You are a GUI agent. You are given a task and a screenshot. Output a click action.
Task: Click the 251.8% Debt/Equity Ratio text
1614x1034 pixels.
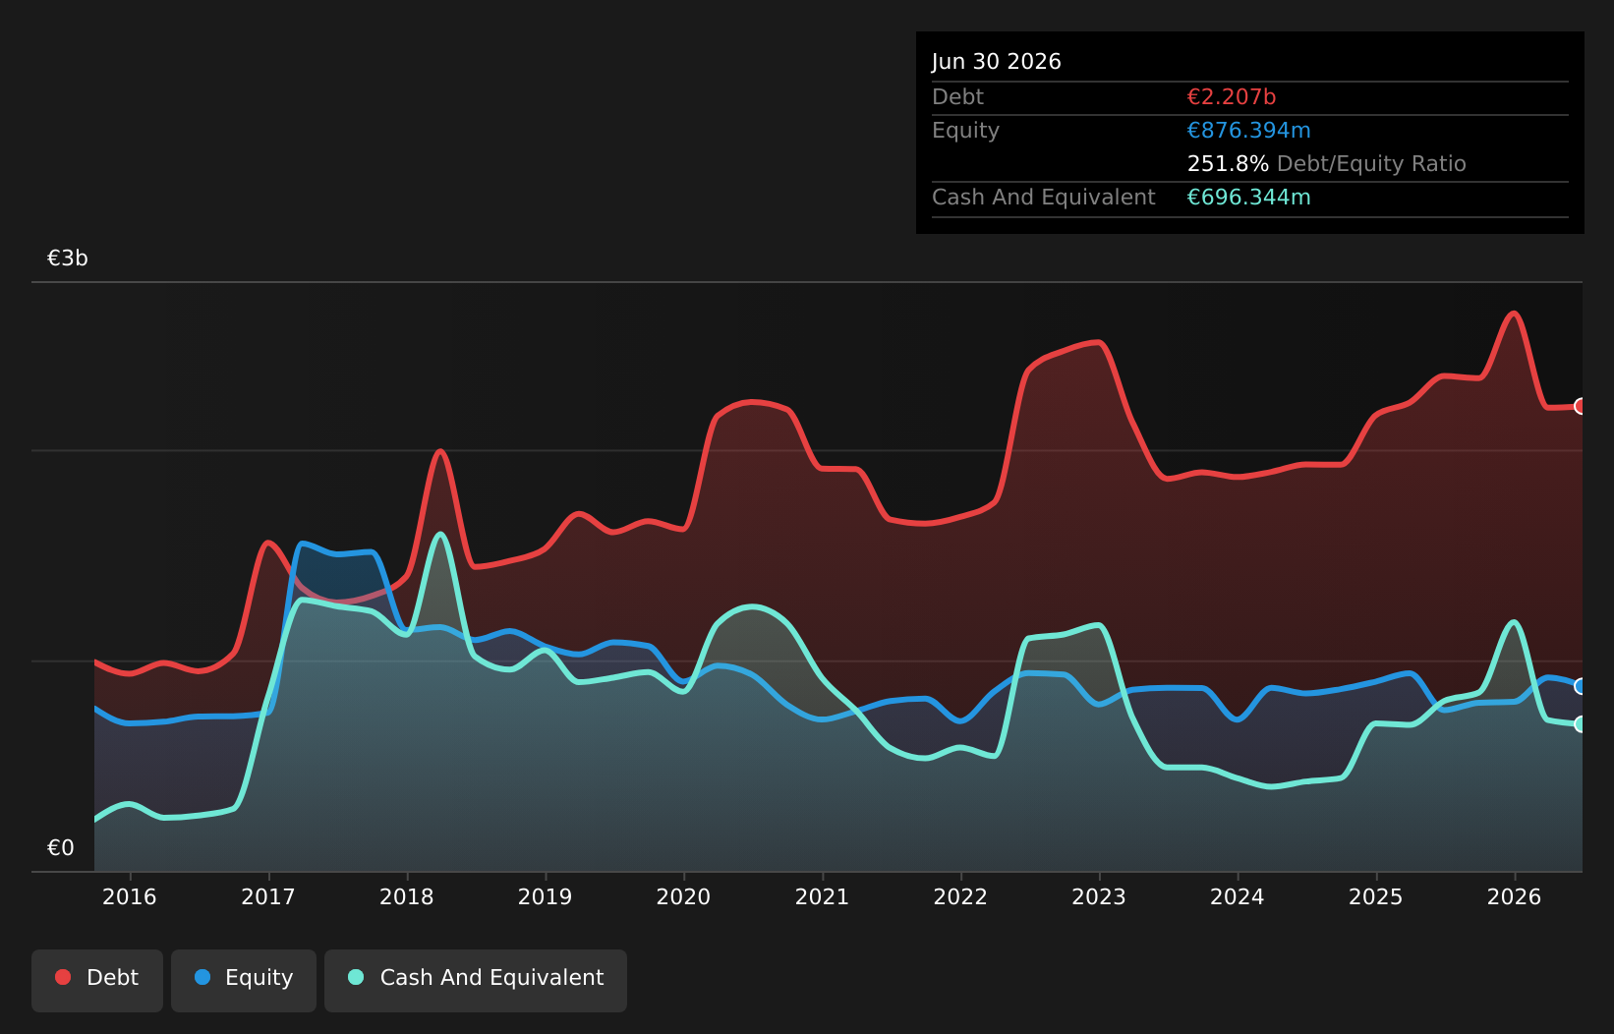pos(1327,164)
